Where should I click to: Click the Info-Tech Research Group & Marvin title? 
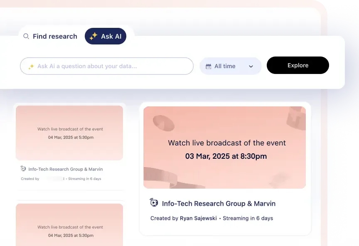(x=219, y=203)
